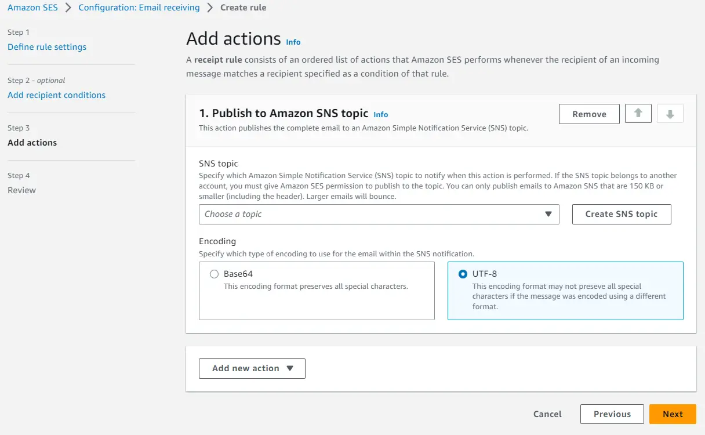The width and height of the screenshot is (705, 435).
Task: Open the Choose a topic dropdown
Action: (379, 214)
